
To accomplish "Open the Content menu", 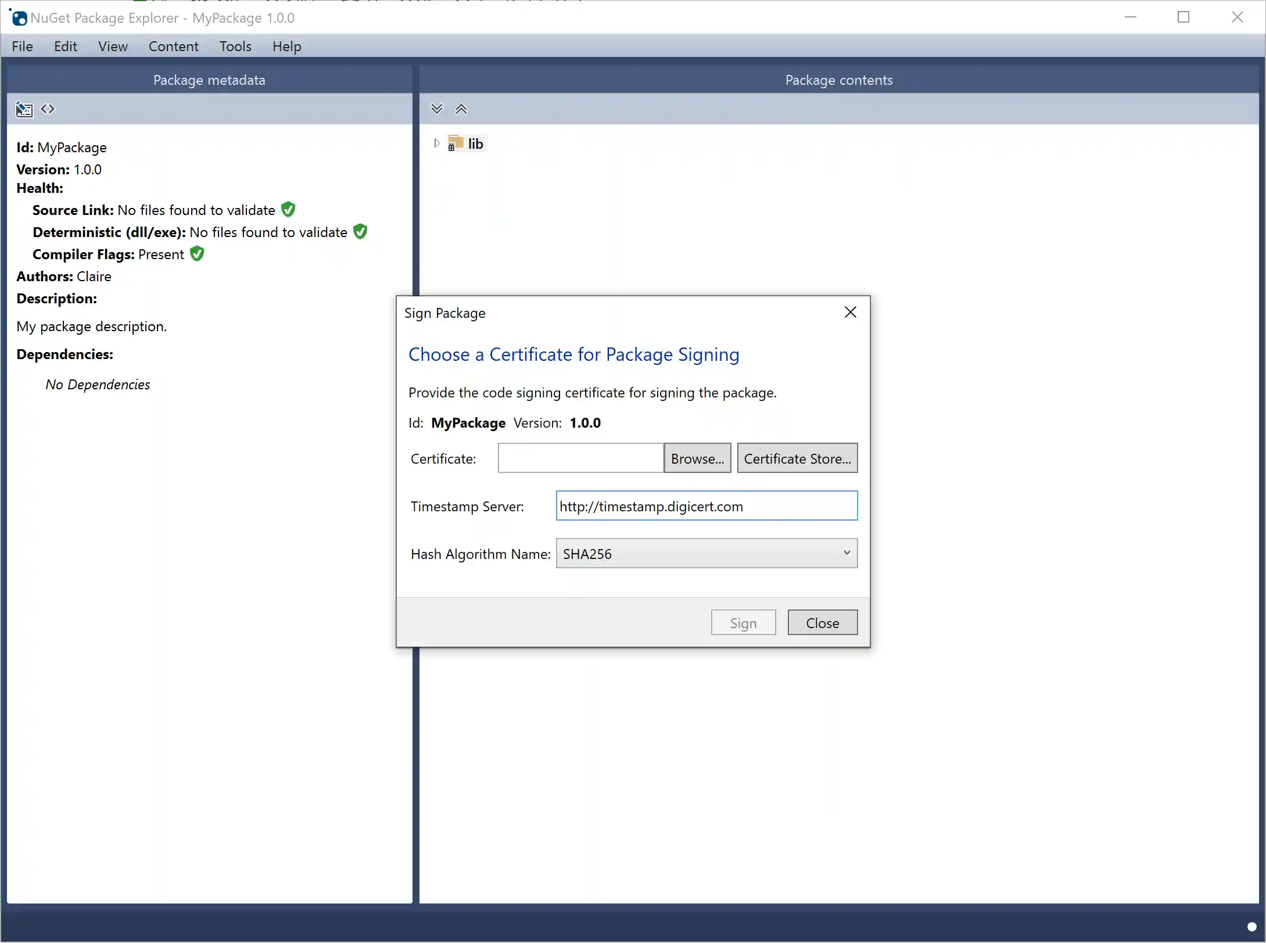I will 173,46.
